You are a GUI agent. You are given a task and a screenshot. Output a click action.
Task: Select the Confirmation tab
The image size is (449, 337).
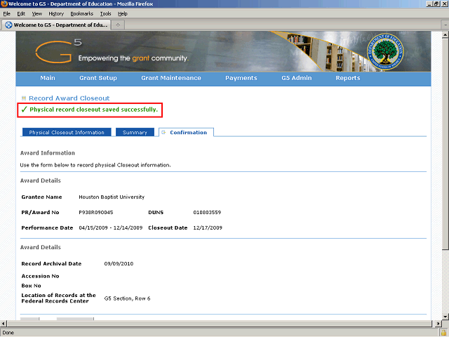[186, 133]
